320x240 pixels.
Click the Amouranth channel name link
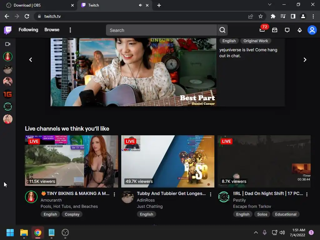(51, 200)
